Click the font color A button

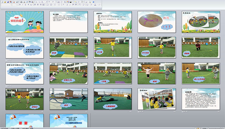point(63,5)
